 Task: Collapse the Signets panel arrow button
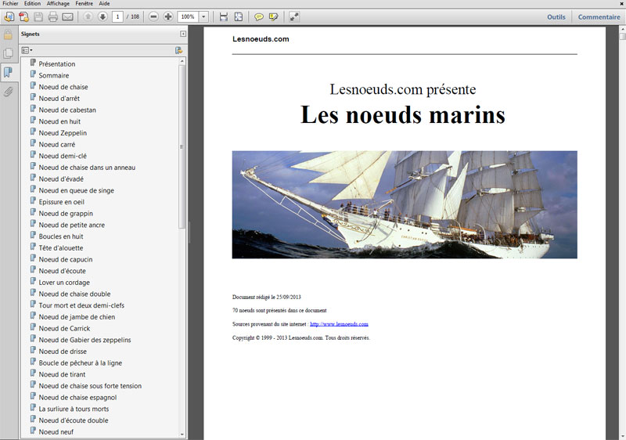[183, 34]
